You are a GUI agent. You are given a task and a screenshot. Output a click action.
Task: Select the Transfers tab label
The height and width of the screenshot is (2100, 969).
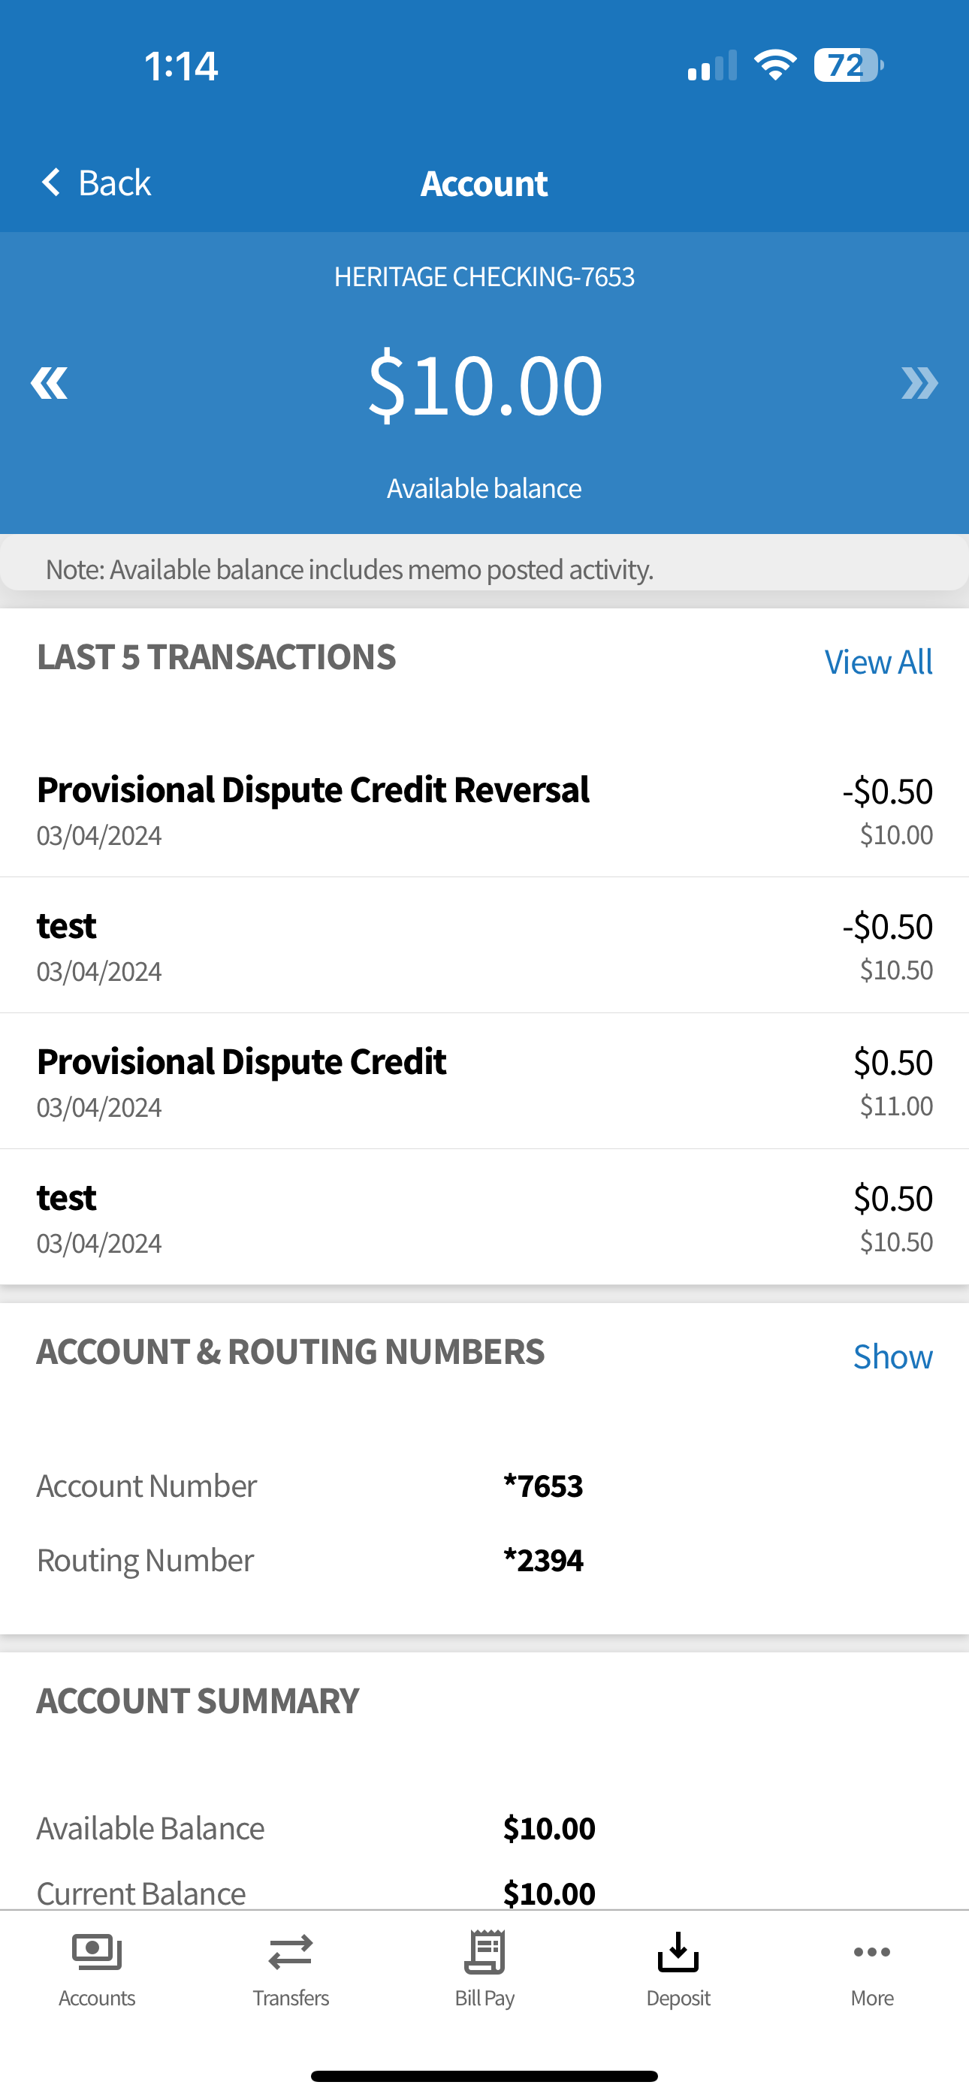(x=291, y=1998)
